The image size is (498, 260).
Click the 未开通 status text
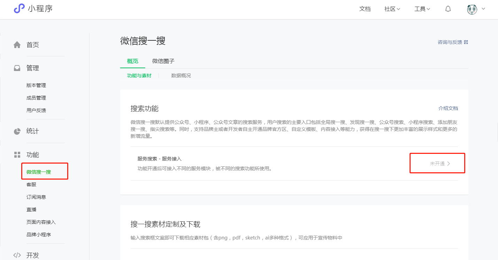click(437, 164)
